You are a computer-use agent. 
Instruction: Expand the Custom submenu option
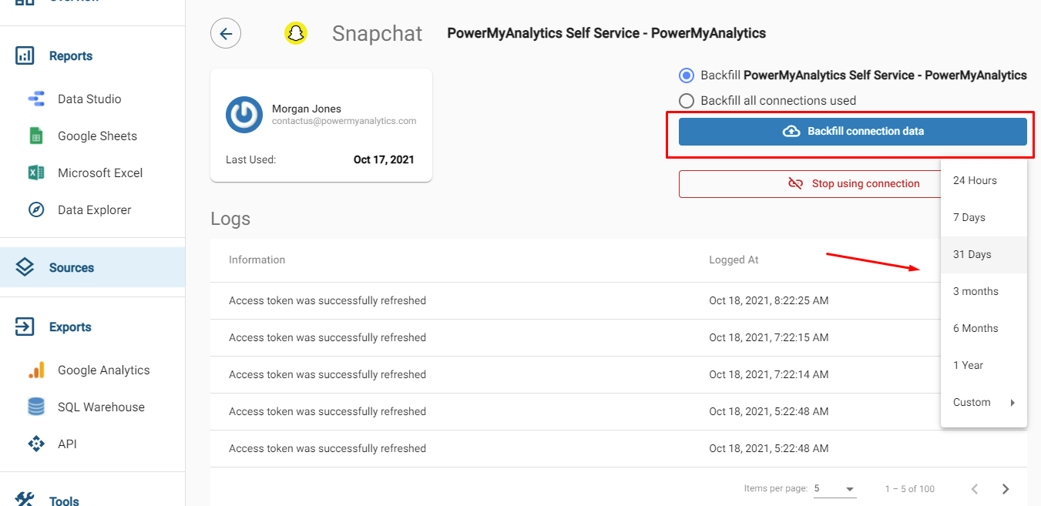point(983,403)
